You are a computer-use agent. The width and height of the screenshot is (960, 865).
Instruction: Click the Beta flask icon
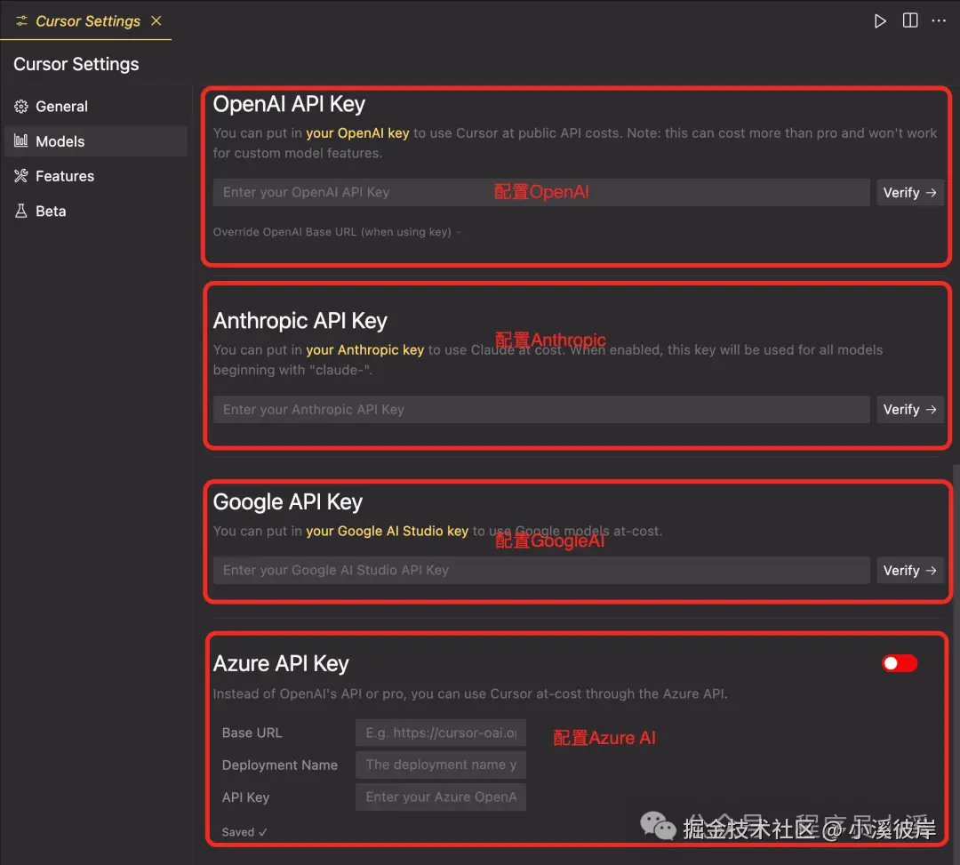tap(21, 212)
